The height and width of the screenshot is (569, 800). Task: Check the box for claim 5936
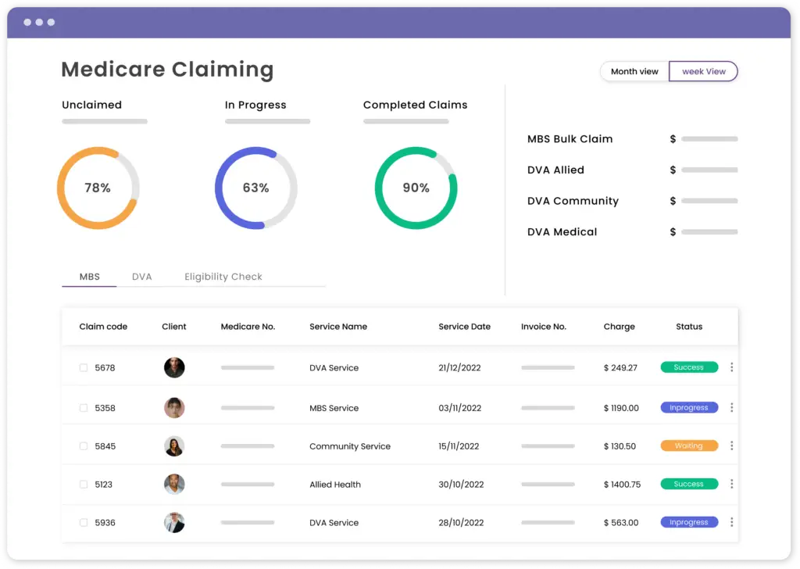(84, 523)
